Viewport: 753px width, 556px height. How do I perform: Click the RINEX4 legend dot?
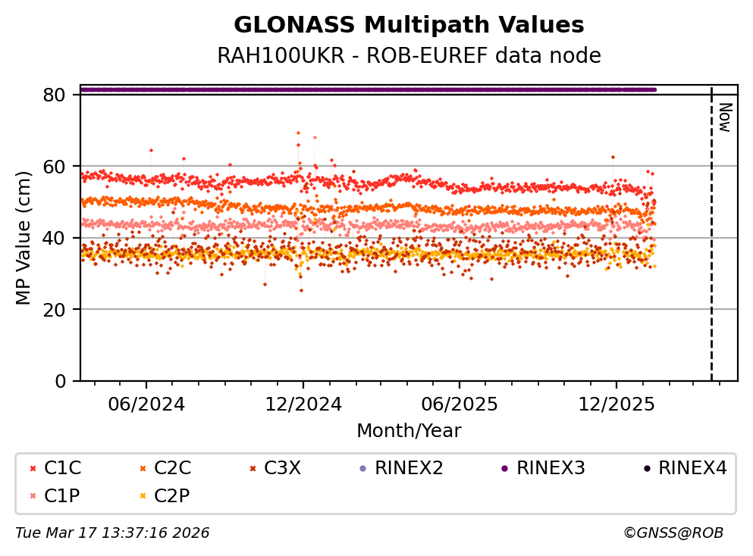click(x=646, y=469)
